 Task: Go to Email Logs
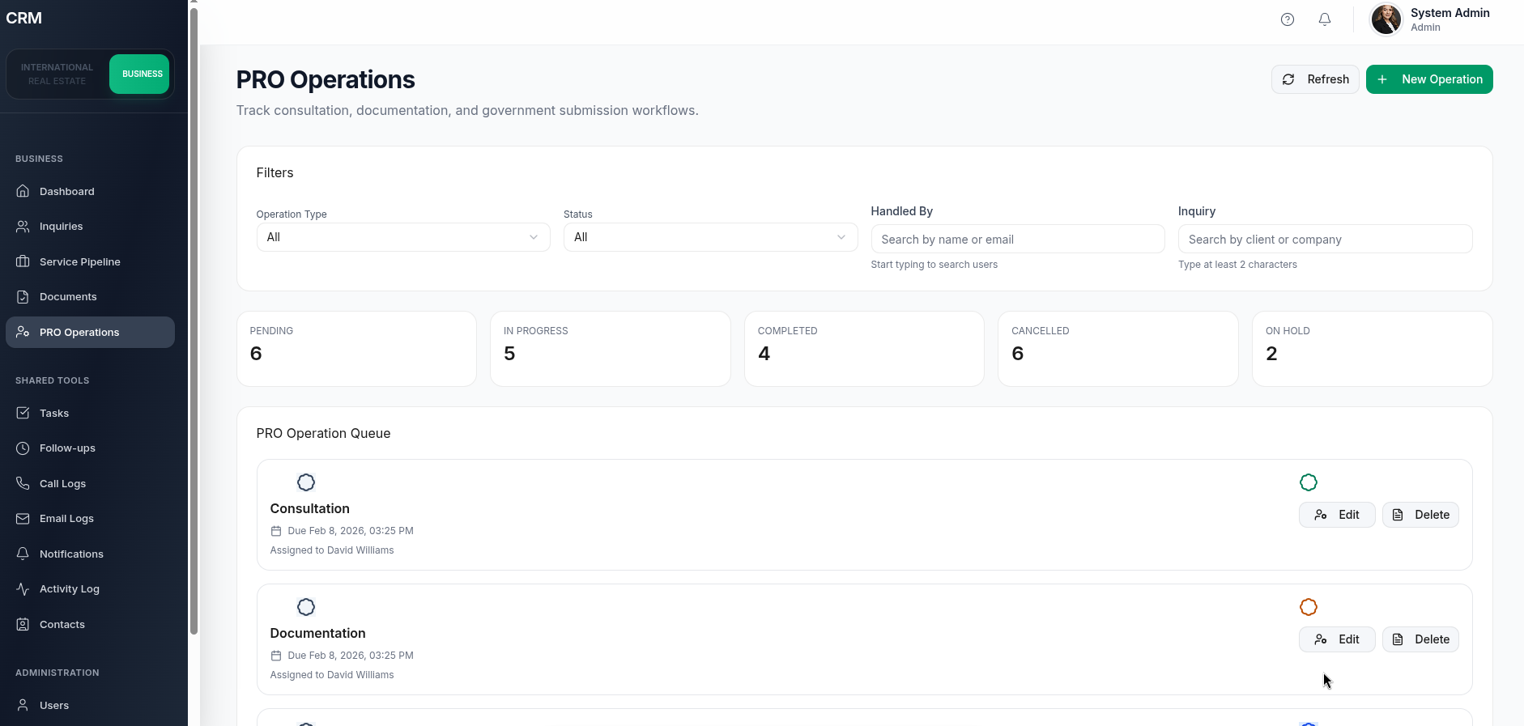90,519
